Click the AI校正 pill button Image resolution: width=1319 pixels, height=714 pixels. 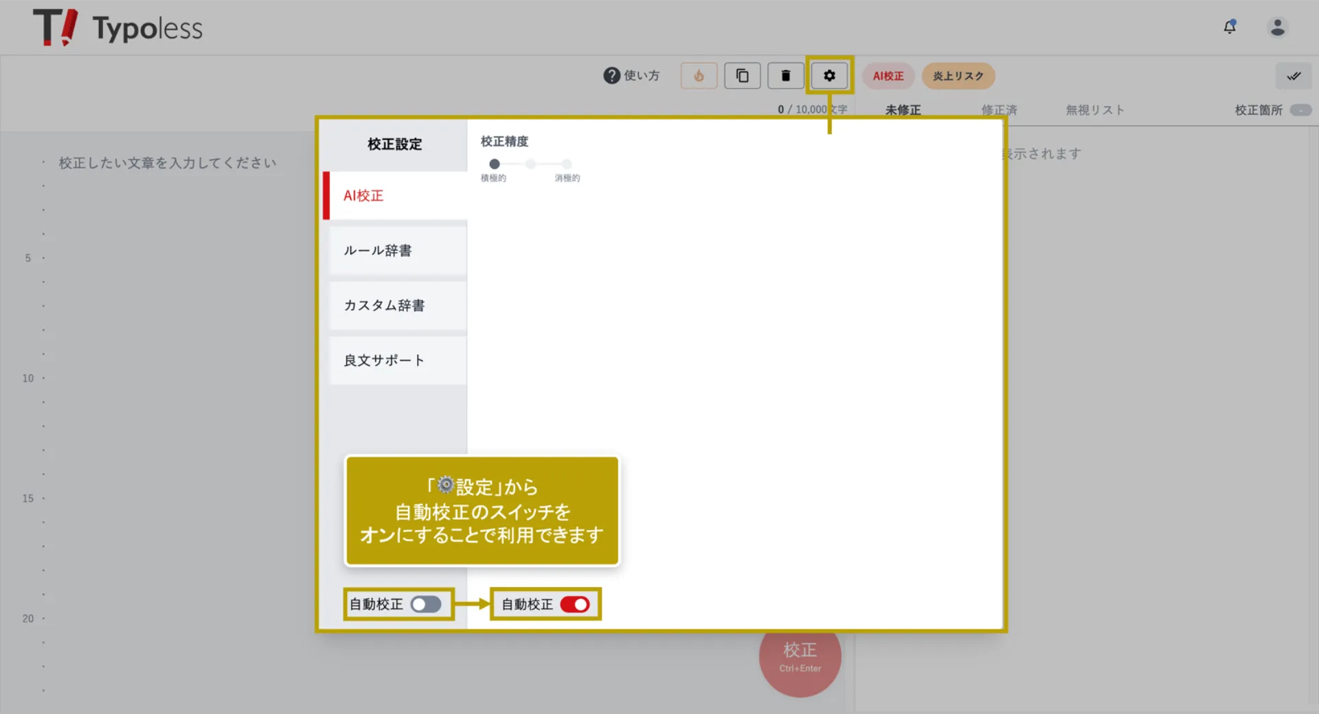pos(888,76)
